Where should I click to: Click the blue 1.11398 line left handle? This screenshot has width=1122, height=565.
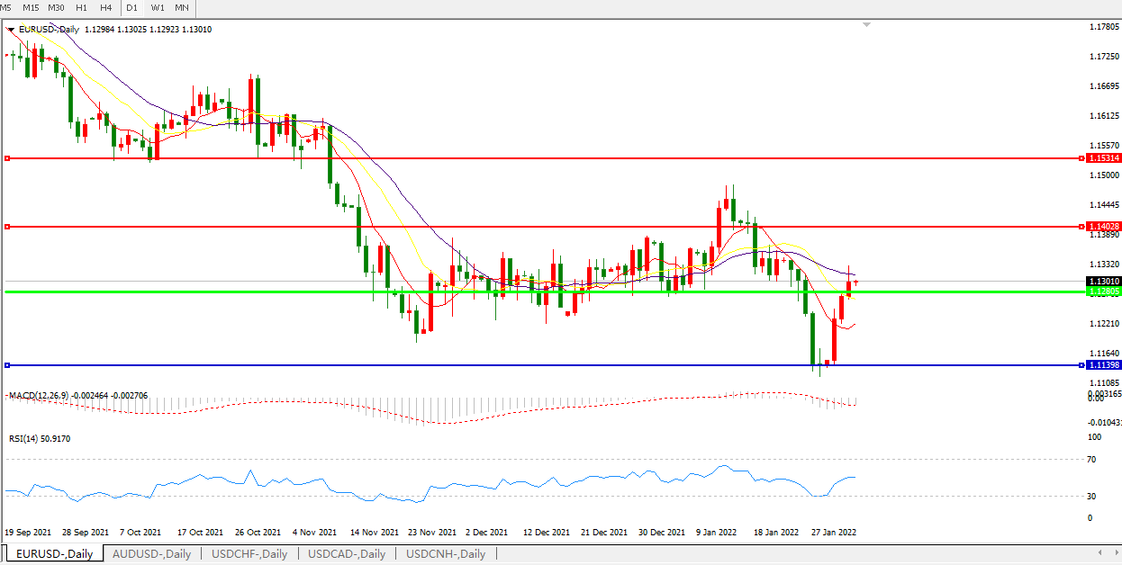coord(7,365)
